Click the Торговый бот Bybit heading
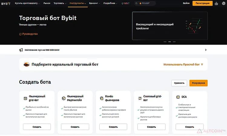This screenshot has height=136, width=227. coord(48,18)
